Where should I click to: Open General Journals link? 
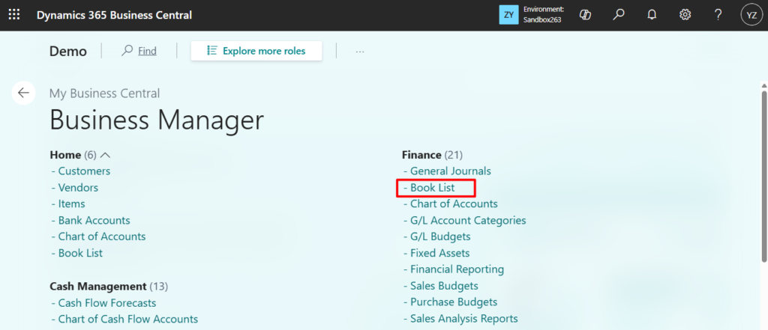tap(450, 171)
